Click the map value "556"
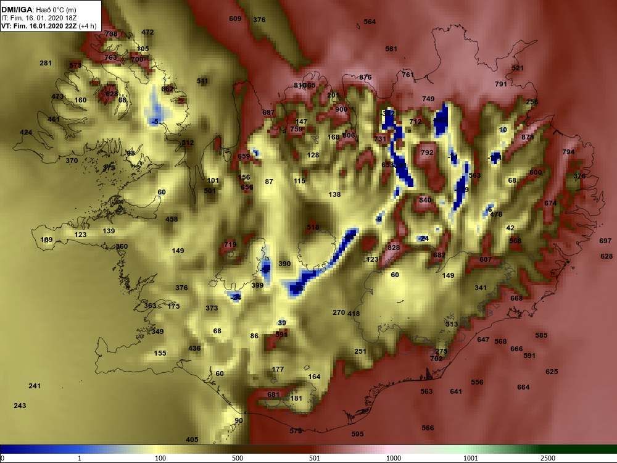Screen dimensions: 617x463 (x=477, y=382)
